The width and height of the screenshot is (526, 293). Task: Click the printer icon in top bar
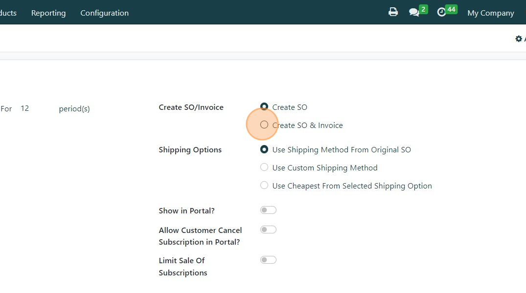(393, 12)
